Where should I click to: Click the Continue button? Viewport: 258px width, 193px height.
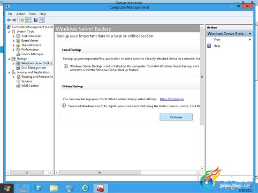pos(176,117)
